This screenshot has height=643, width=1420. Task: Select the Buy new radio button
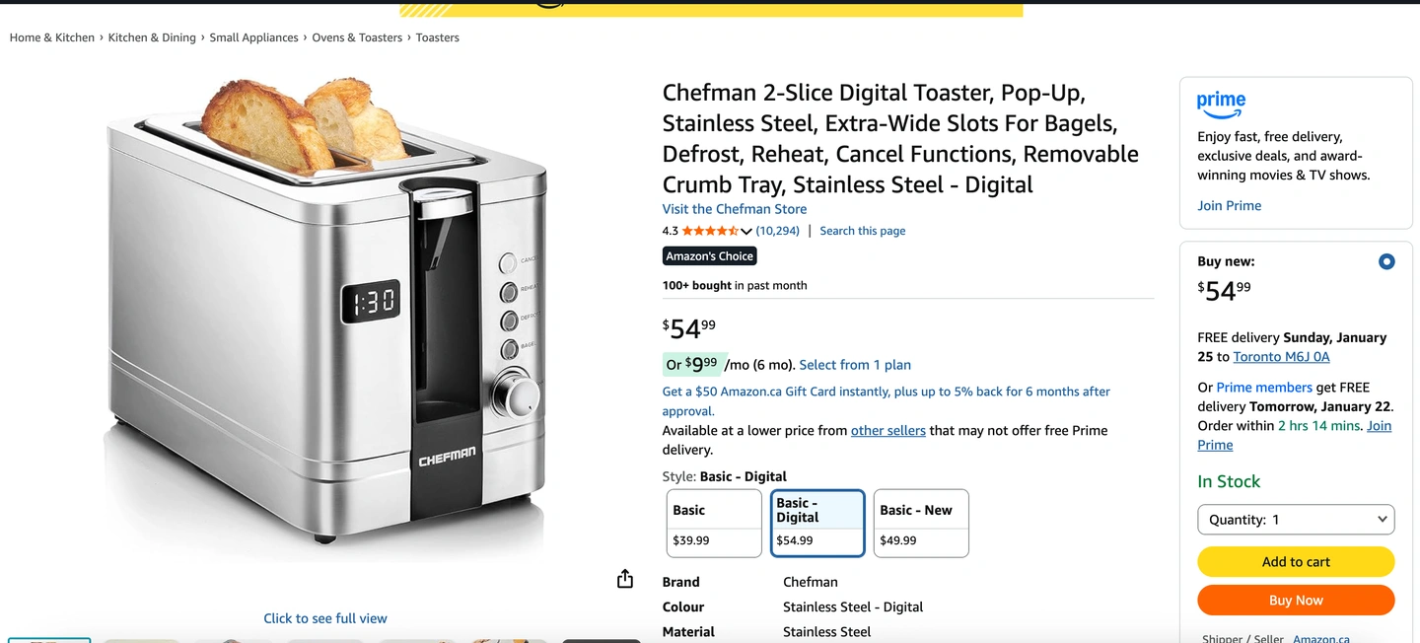point(1386,262)
